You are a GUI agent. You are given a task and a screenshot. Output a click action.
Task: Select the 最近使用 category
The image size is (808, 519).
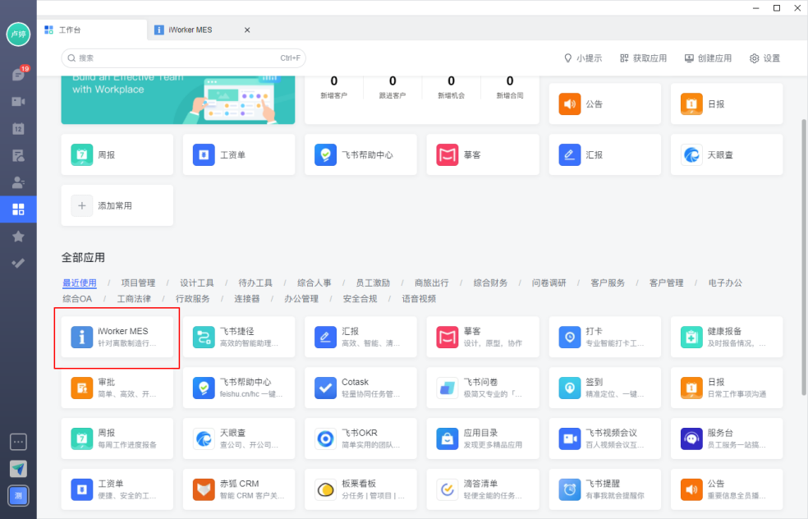(x=80, y=283)
